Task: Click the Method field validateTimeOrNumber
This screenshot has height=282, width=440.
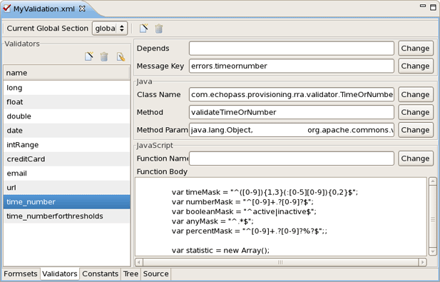Action: click(x=292, y=112)
